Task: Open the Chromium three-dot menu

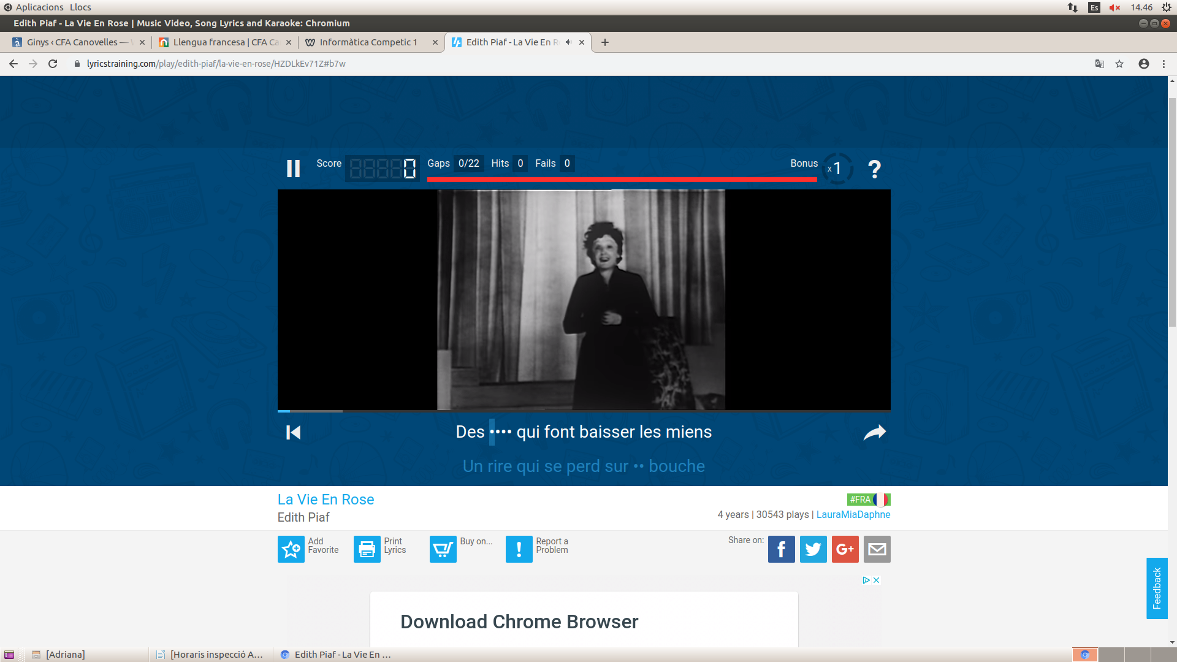Action: [1164, 64]
